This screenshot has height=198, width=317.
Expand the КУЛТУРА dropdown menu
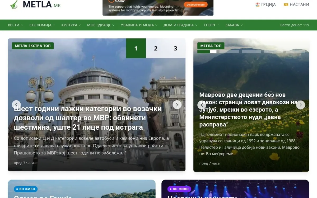[71, 25]
